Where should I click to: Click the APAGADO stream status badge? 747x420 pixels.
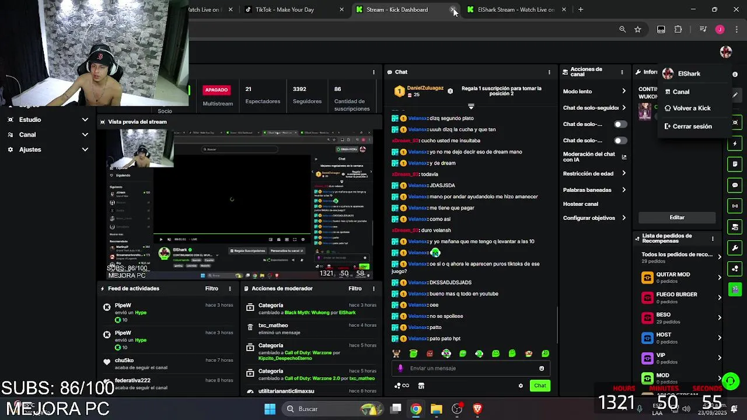coord(216,90)
